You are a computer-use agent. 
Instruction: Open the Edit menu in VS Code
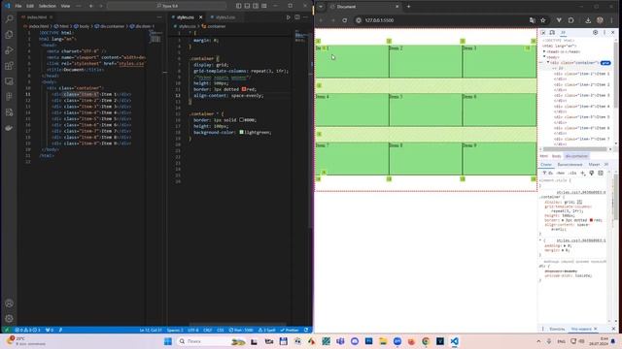(30, 6)
